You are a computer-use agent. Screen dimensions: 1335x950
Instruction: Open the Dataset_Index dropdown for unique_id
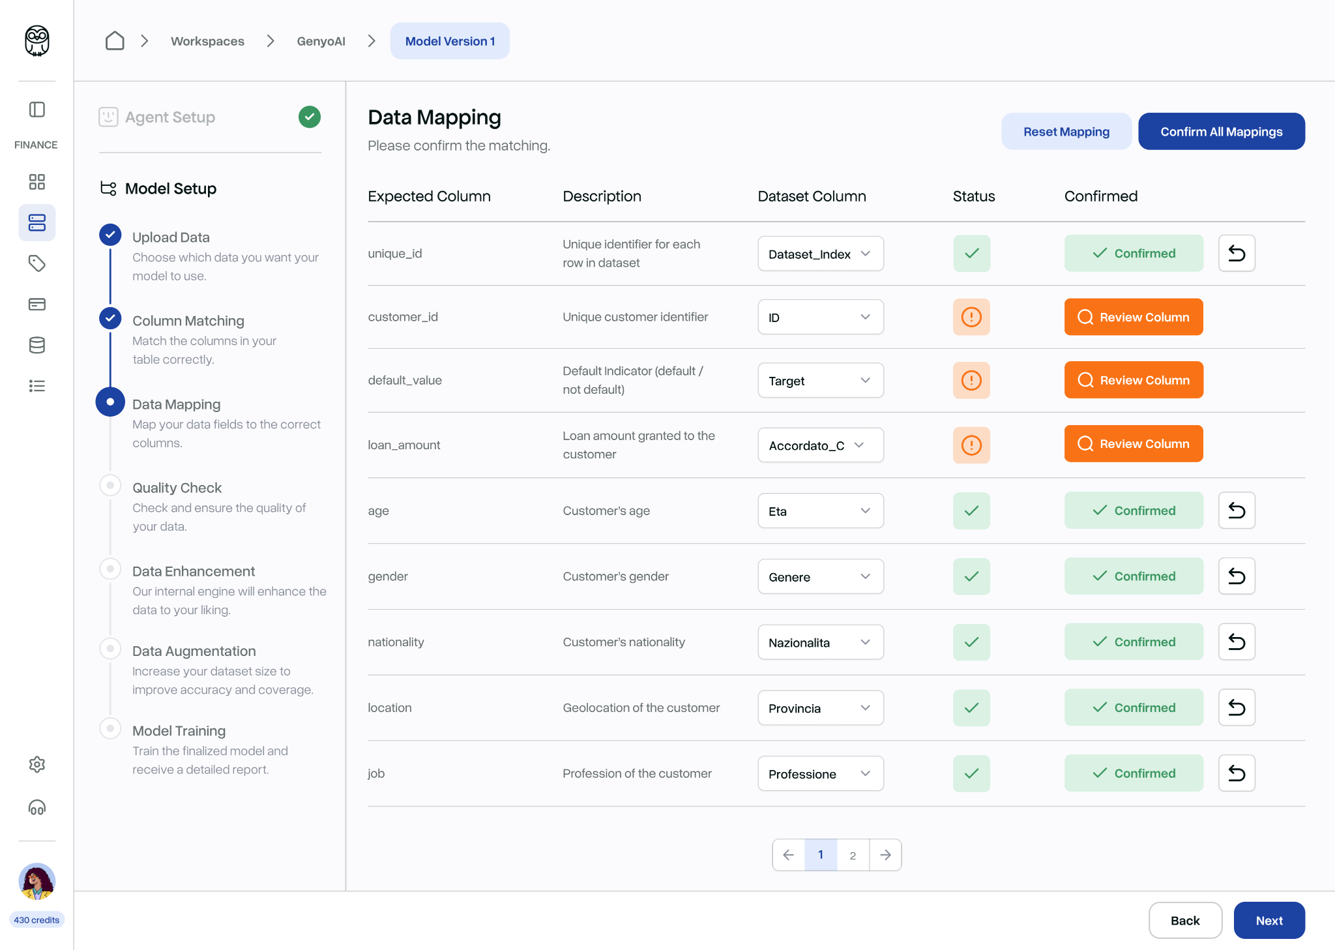pos(820,254)
